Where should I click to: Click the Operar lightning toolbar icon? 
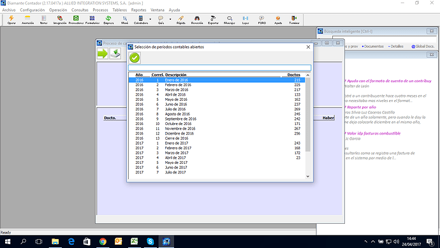pyautogui.click(x=11, y=20)
